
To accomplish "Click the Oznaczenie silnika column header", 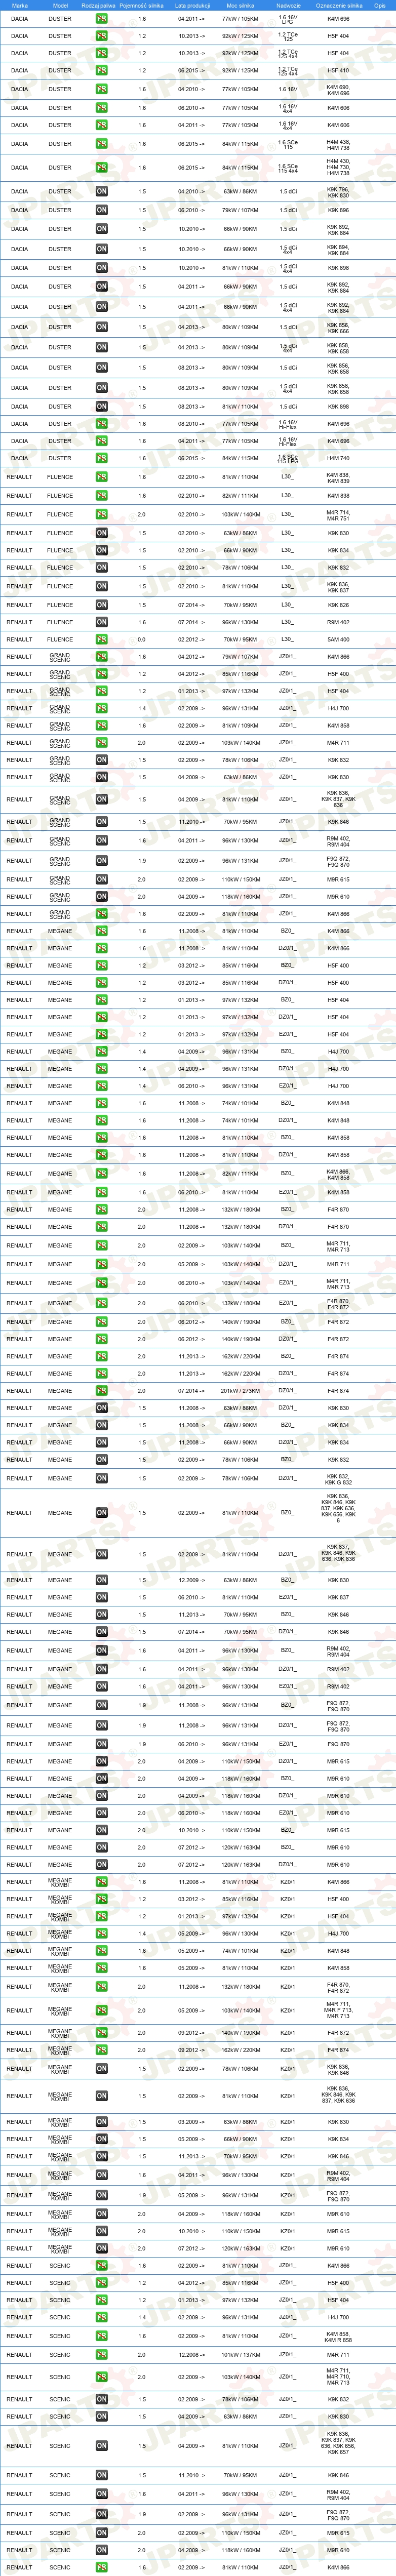I will pos(338,5).
